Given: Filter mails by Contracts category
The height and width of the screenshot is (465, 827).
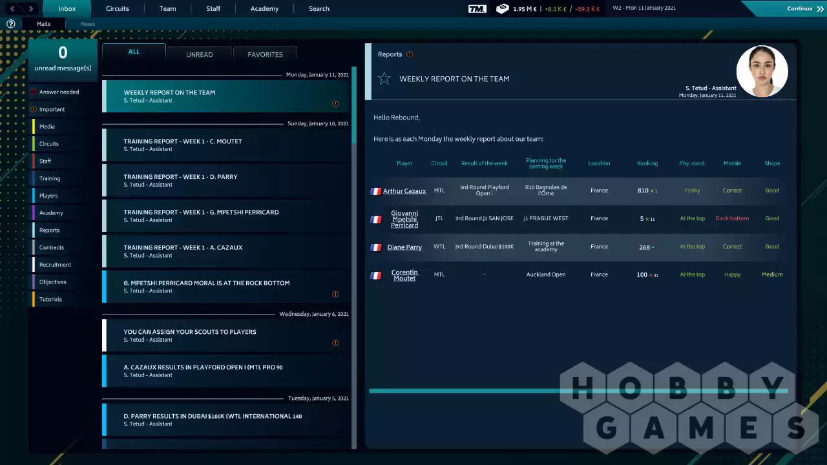Looking at the screenshot, I should pyautogui.click(x=52, y=247).
